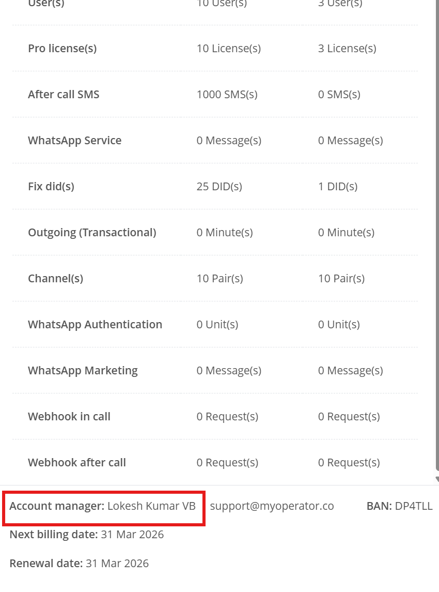Click the Webhook after call row label
Viewport: 439px width, 592px height.
[x=77, y=462]
